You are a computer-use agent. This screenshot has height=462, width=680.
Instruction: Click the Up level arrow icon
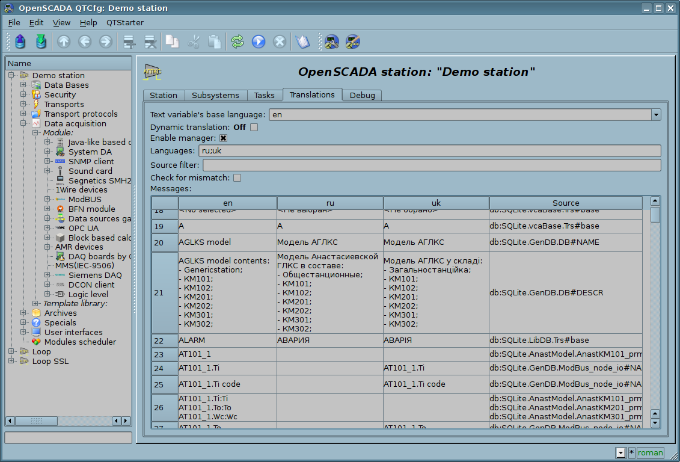pos(64,42)
